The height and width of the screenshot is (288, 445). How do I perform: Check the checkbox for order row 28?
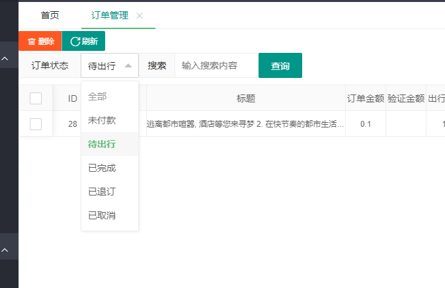click(36, 124)
